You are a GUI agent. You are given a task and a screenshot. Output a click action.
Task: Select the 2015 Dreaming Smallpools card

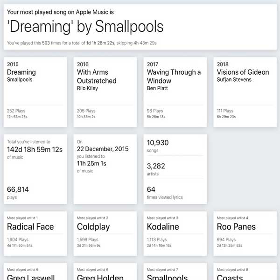[x=35, y=92]
